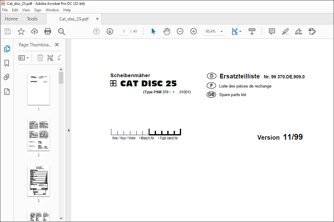
Task: Click 'Liste des pièces de rechange' text
Action: coord(245,86)
